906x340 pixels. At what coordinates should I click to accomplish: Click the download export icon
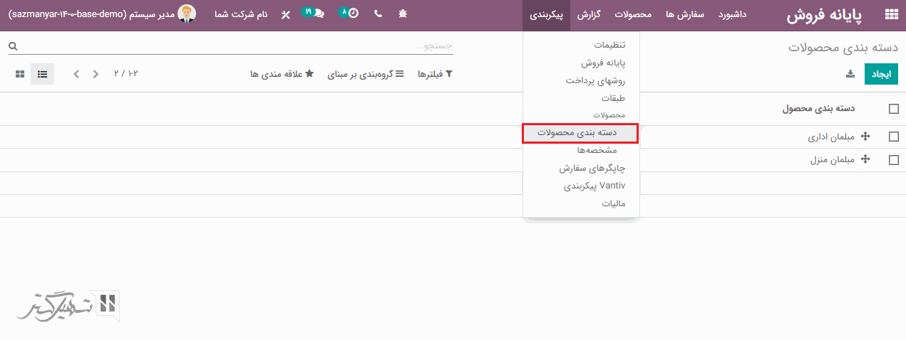tap(850, 74)
